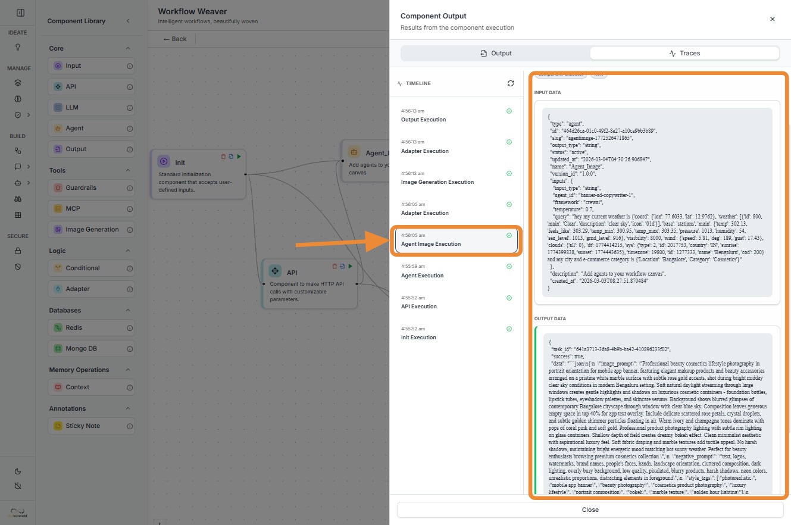Refresh the Timeline with the reload icon
This screenshot has width=791, height=525.
[x=511, y=83]
